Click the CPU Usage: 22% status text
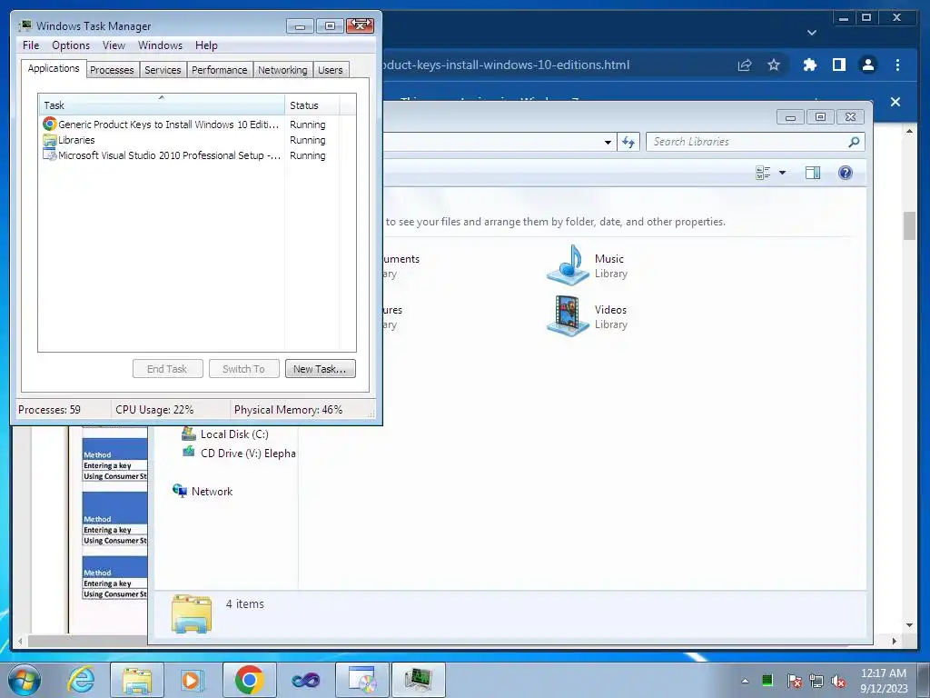Viewport: 930px width, 698px height. coord(154,410)
